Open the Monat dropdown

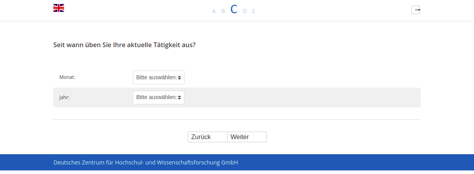click(159, 78)
